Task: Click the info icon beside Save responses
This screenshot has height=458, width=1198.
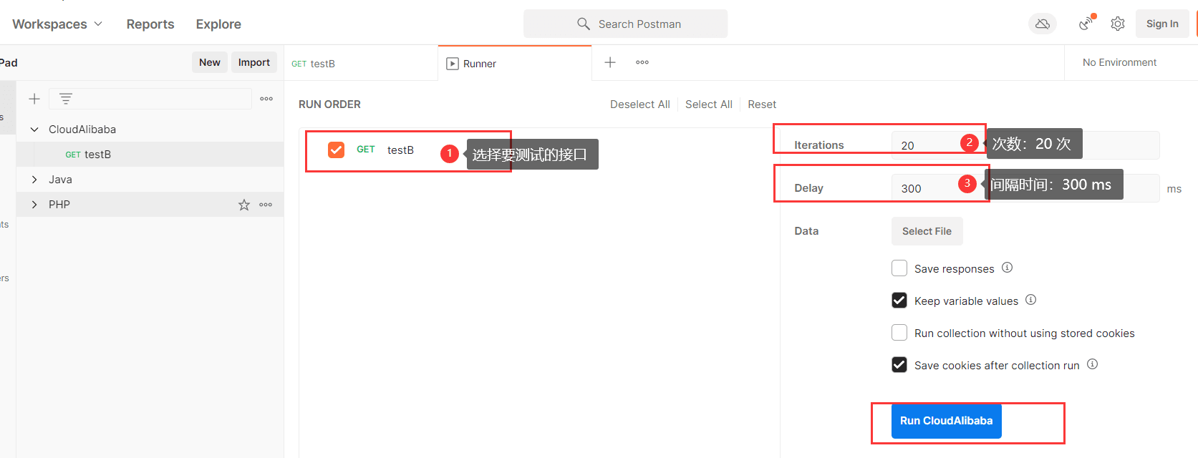Action: [x=1007, y=268]
